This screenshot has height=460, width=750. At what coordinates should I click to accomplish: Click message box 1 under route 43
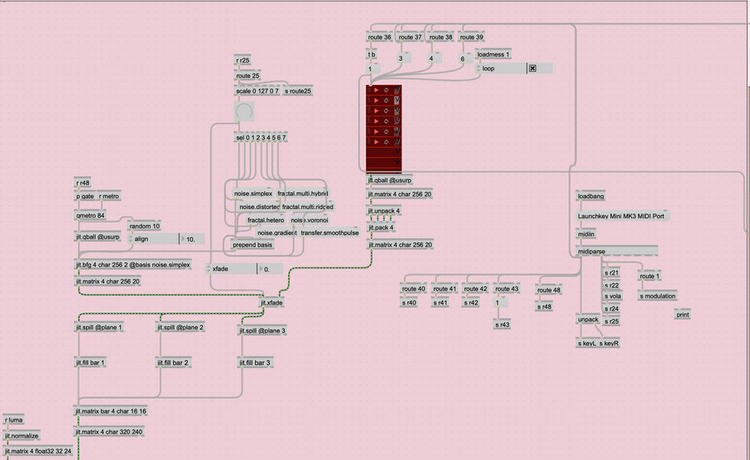[x=501, y=302]
